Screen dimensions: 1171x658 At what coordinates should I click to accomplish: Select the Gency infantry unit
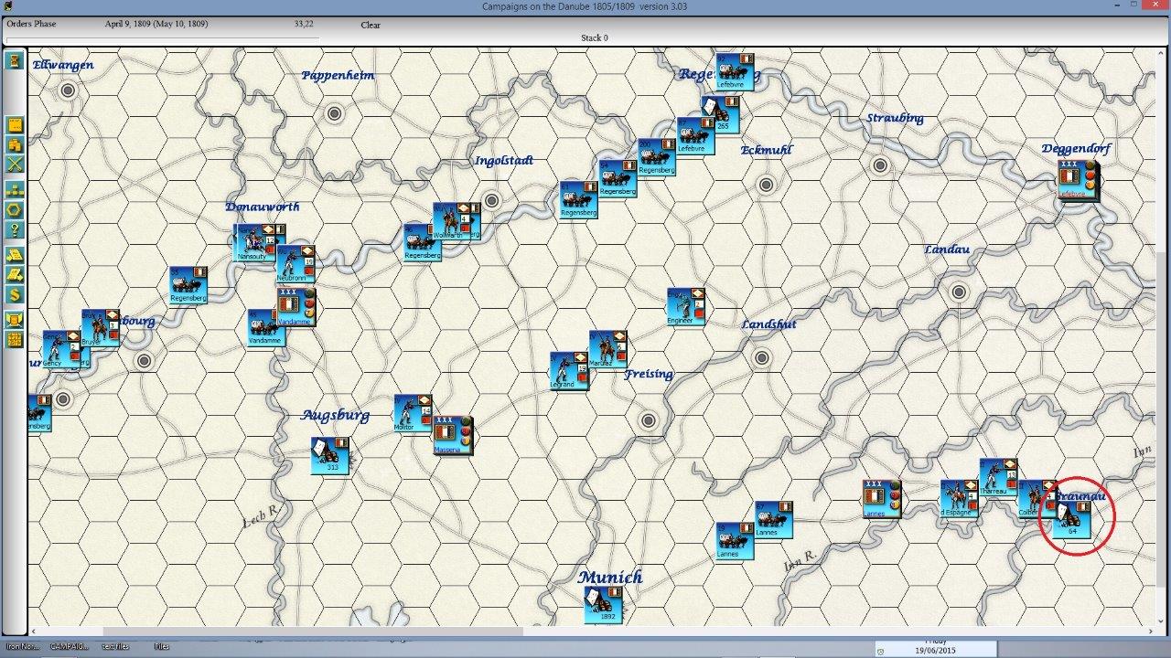tap(60, 349)
